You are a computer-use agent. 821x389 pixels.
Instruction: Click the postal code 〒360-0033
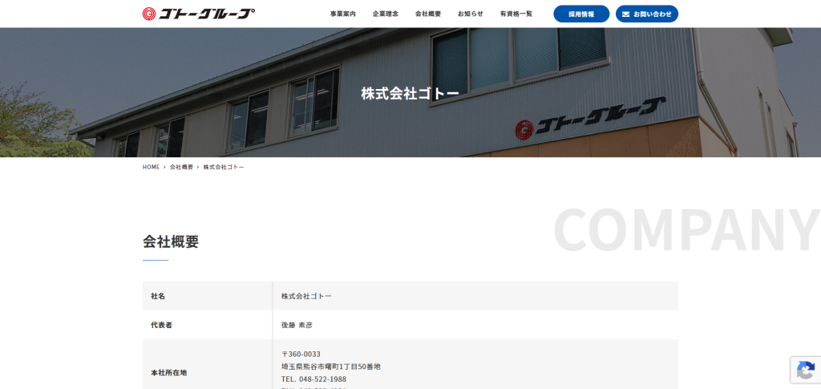click(x=301, y=355)
